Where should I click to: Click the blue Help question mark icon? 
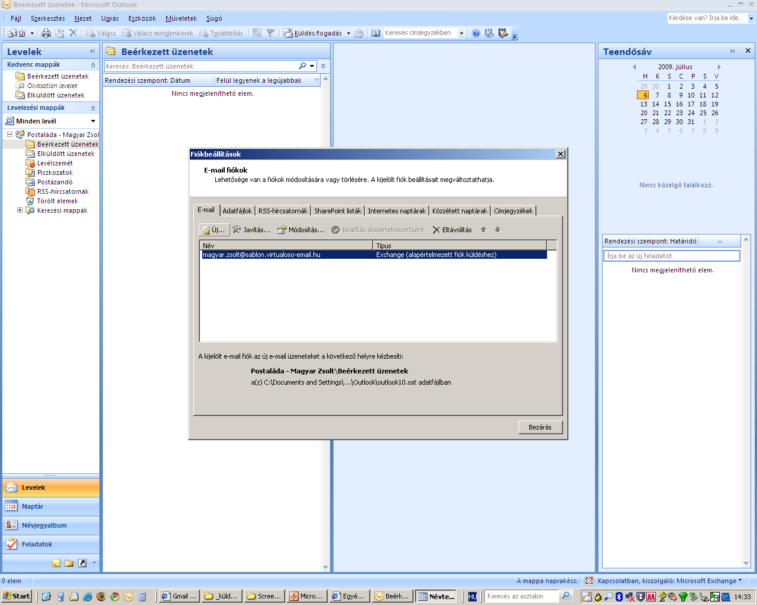pyautogui.click(x=476, y=33)
